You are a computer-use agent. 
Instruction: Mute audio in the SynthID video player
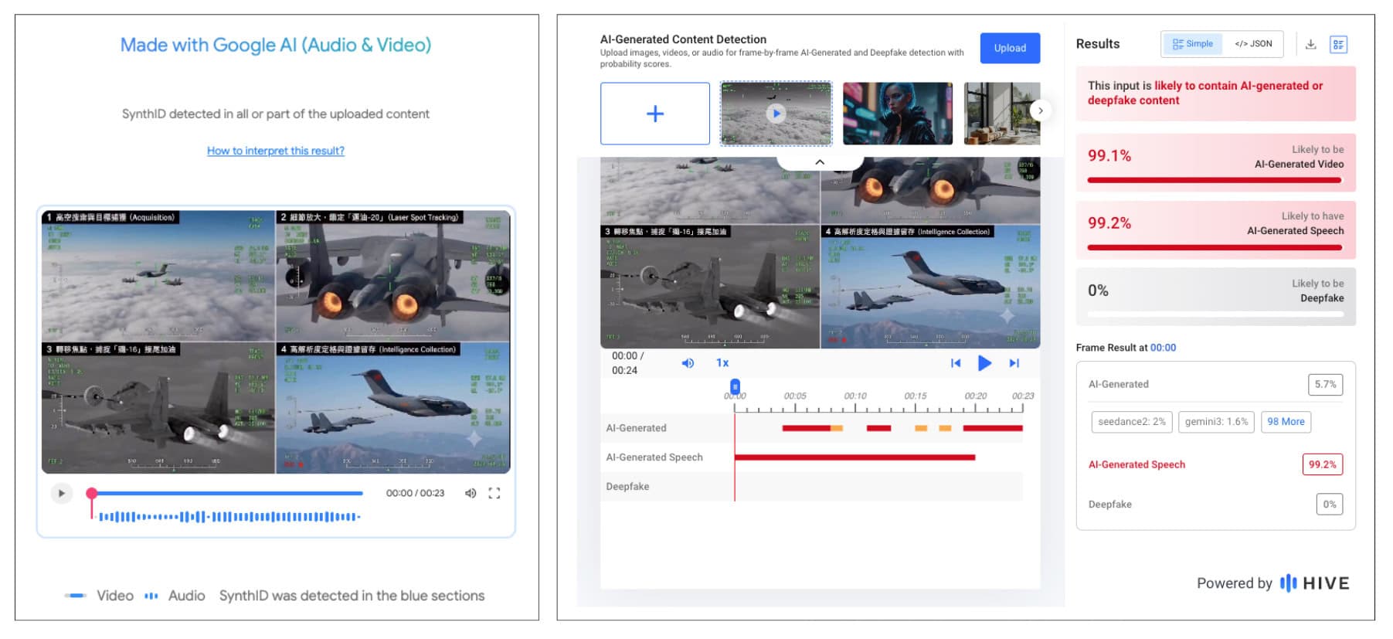pos(471,493)
